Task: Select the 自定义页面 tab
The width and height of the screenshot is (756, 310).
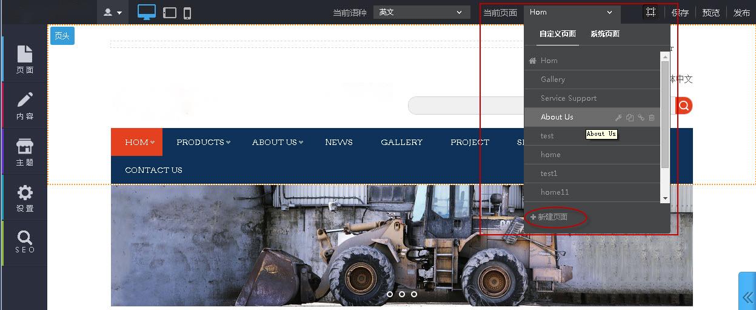Action: [557, 34]
